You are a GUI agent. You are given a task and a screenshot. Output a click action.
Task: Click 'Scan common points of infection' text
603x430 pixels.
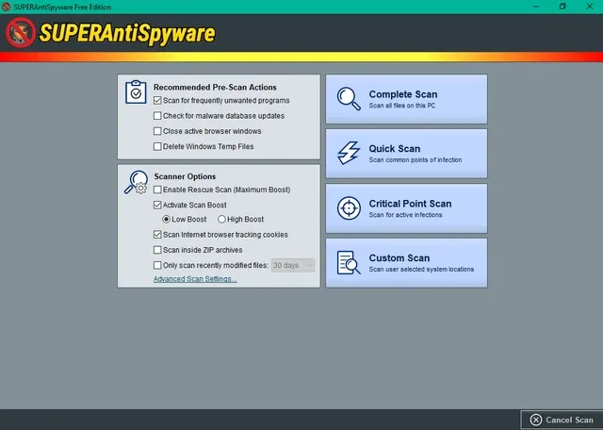(x=416, y=159)
